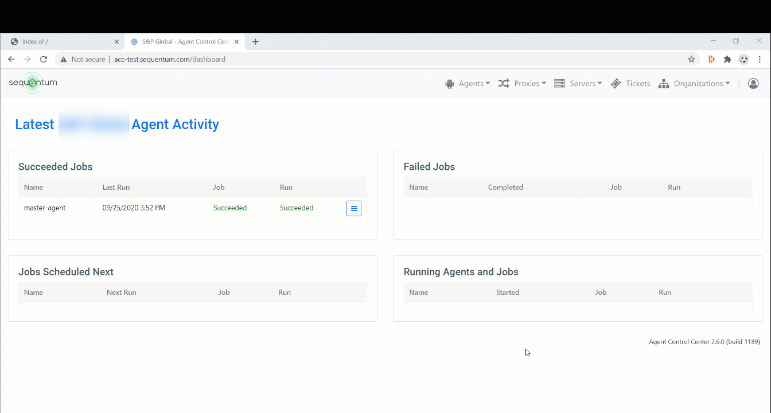
Task: Open the user account profile icon
Action: (753, 84)
